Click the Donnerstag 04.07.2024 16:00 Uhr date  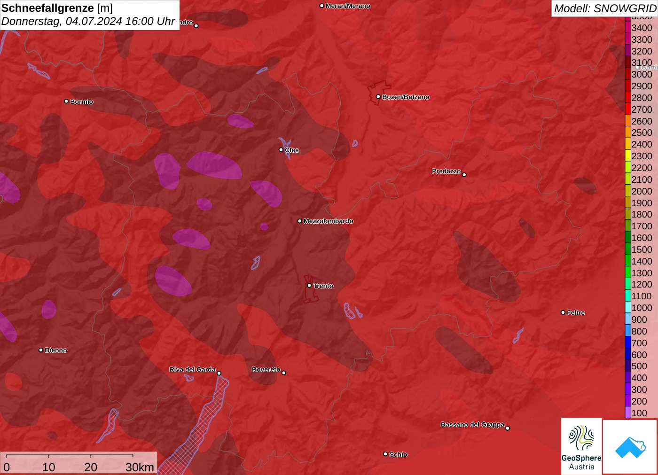point(88,21)
